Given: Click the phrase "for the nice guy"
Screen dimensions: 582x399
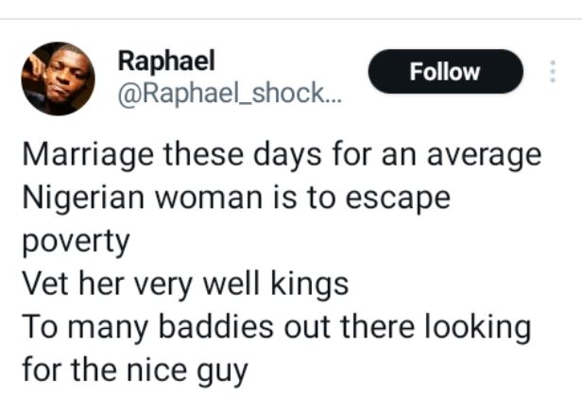Looking at the screenshot, I should coord(133,369).
